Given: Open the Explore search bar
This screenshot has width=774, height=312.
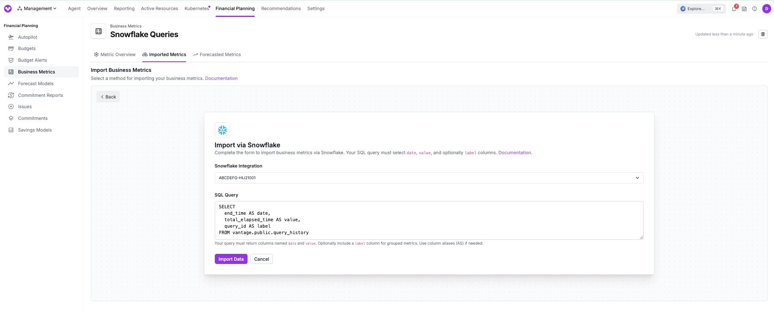Looking at the screenshot, I should (x=701, y=8).
